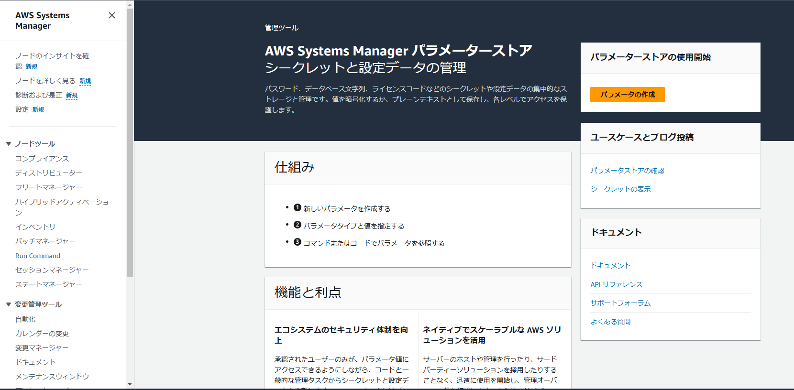
Task: Select 自動化 in sidebar
Action: 25,319
